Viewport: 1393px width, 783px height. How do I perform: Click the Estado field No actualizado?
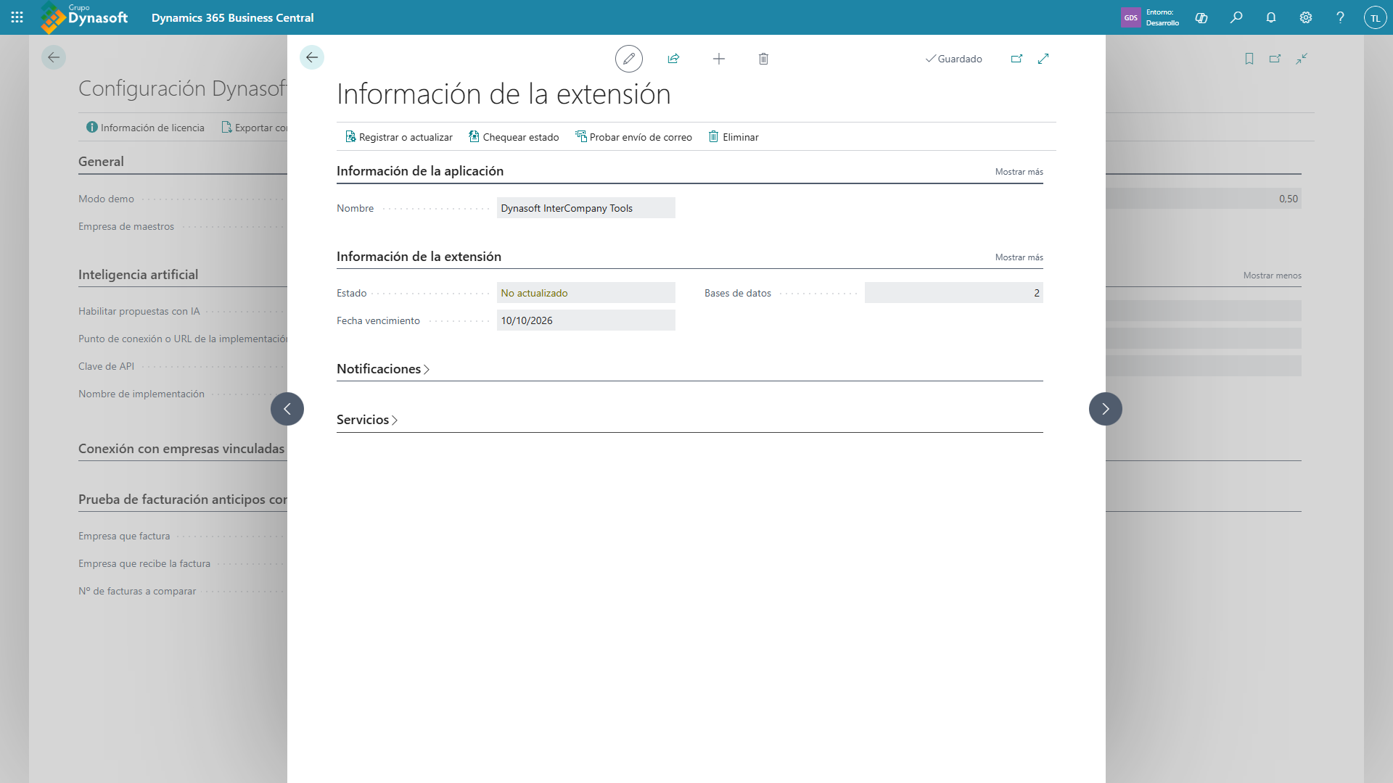(586, 293)
